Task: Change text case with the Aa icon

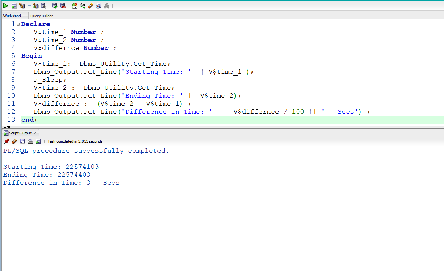Action: 83,6
